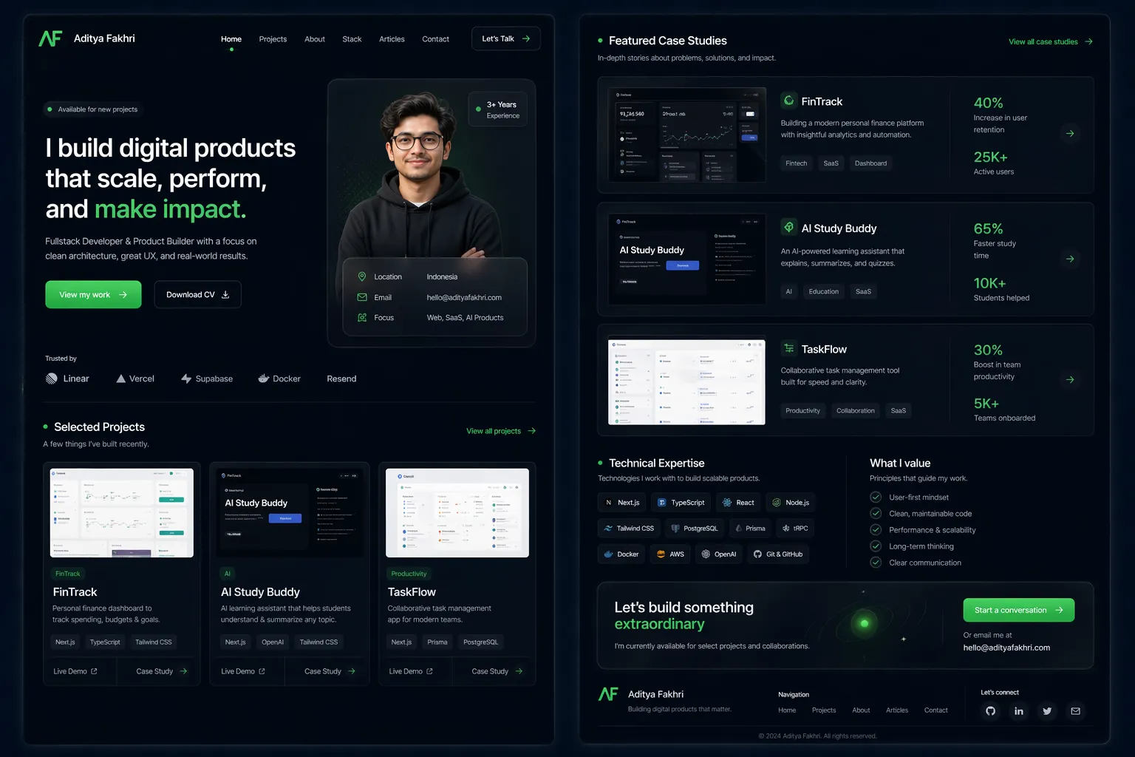Viewport: 1135px width, 757px height.
Task: Click the email envelope icon in the footer
Action: pos(1075,711)
